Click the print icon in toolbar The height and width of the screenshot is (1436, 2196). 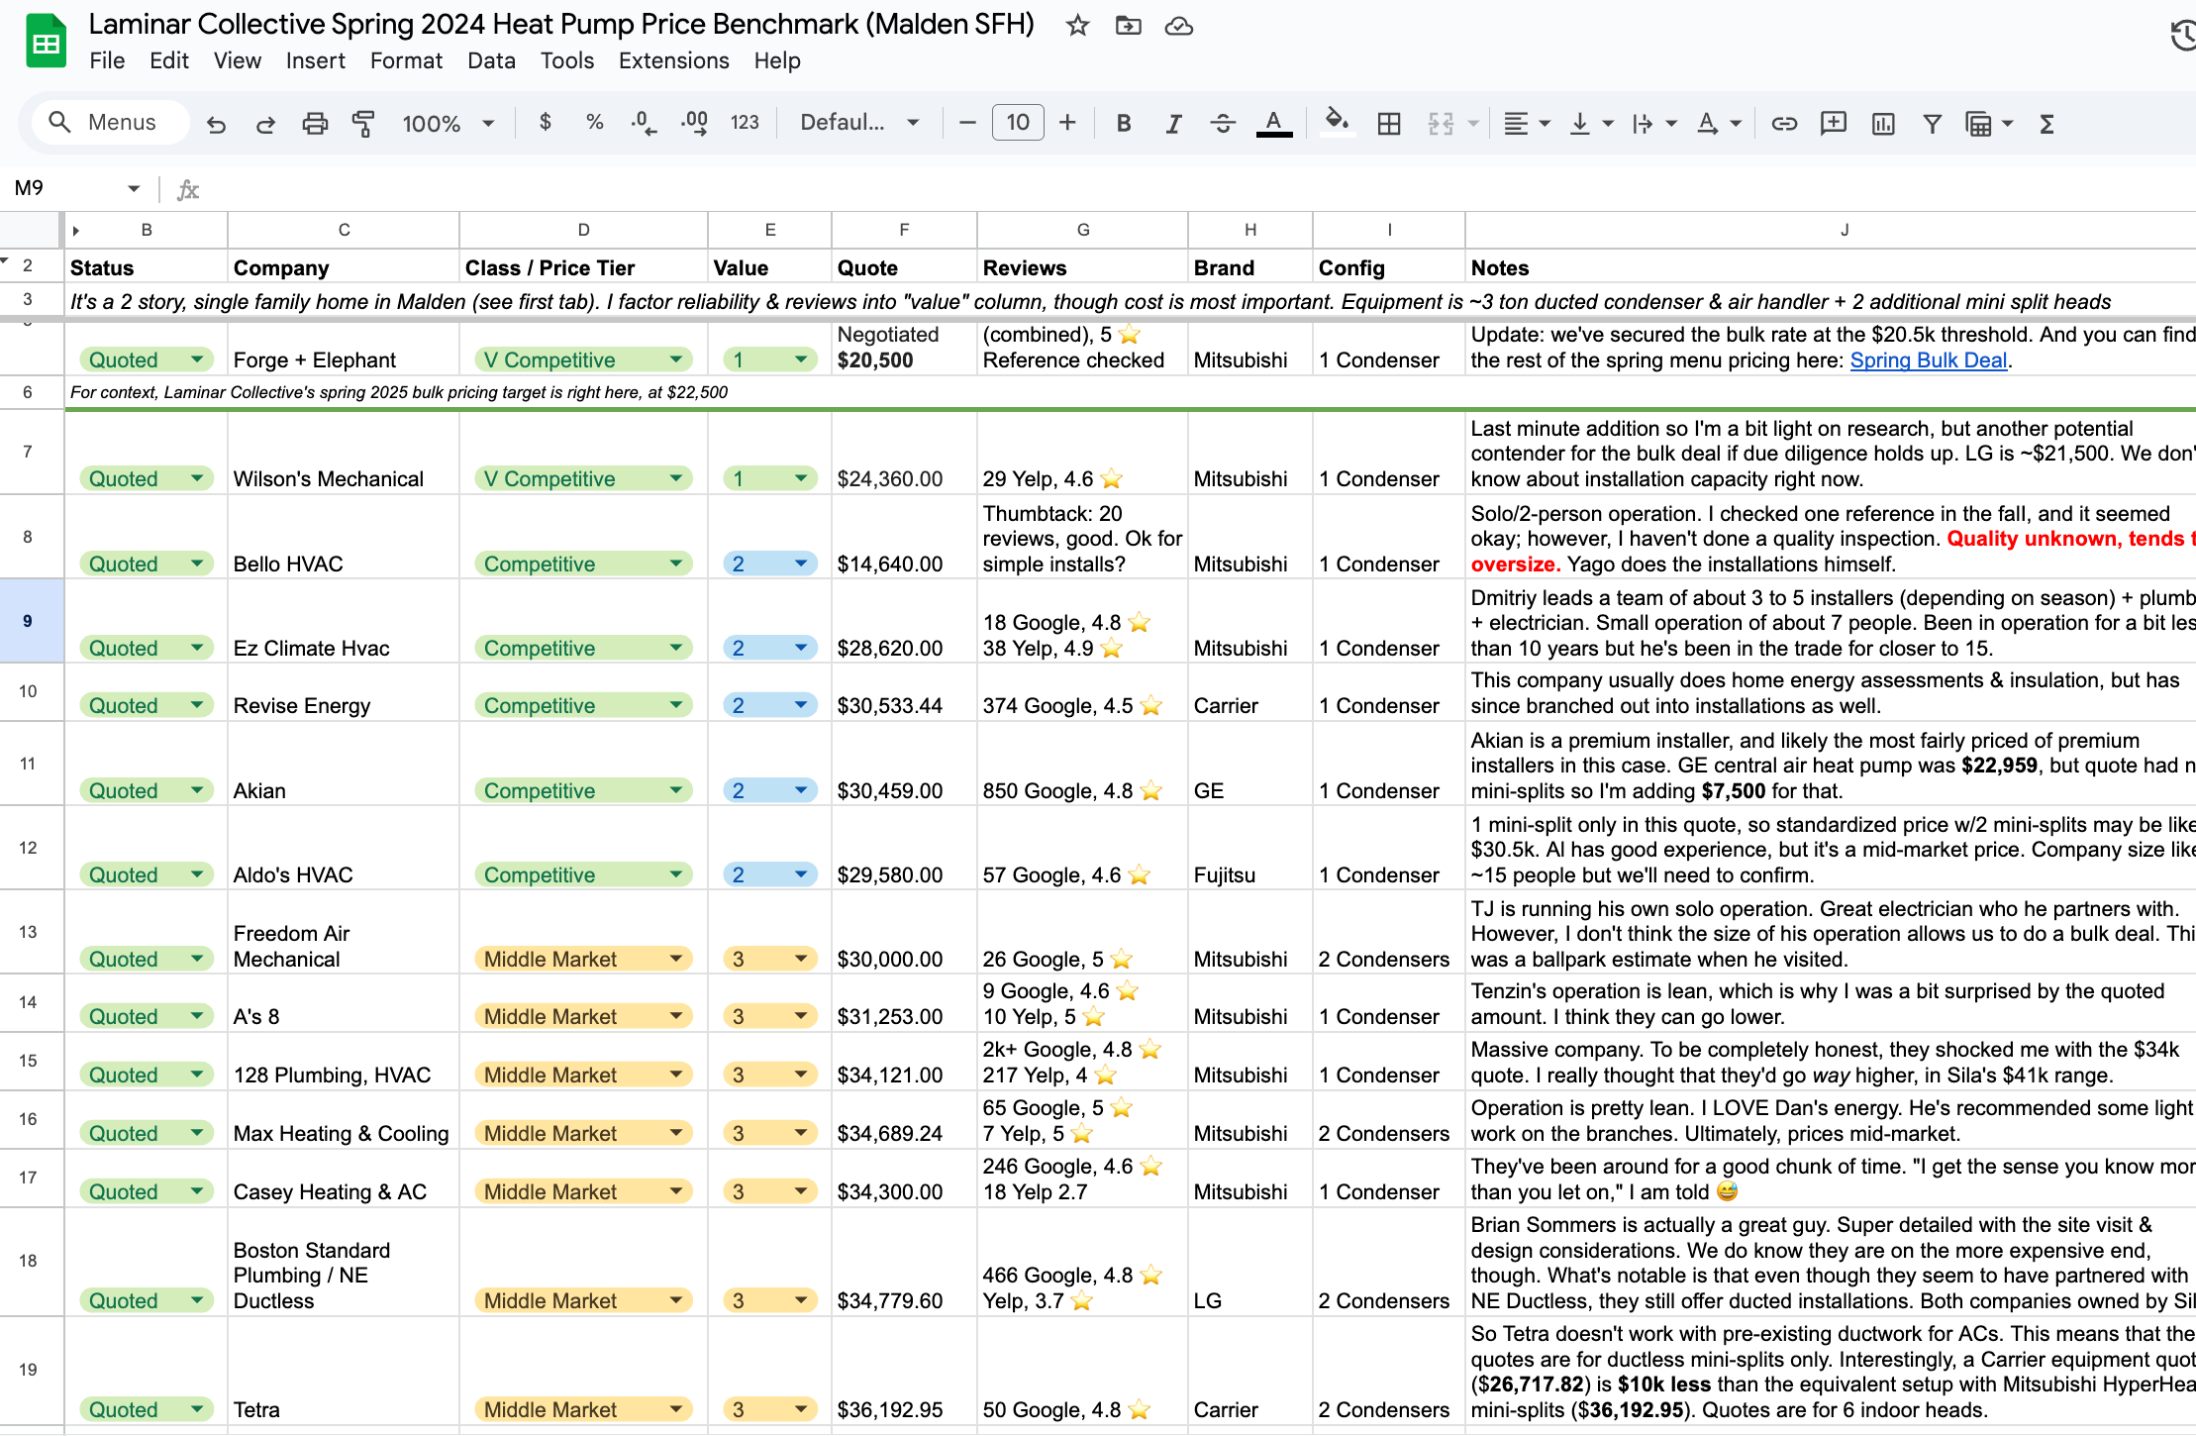pos(315,123)
